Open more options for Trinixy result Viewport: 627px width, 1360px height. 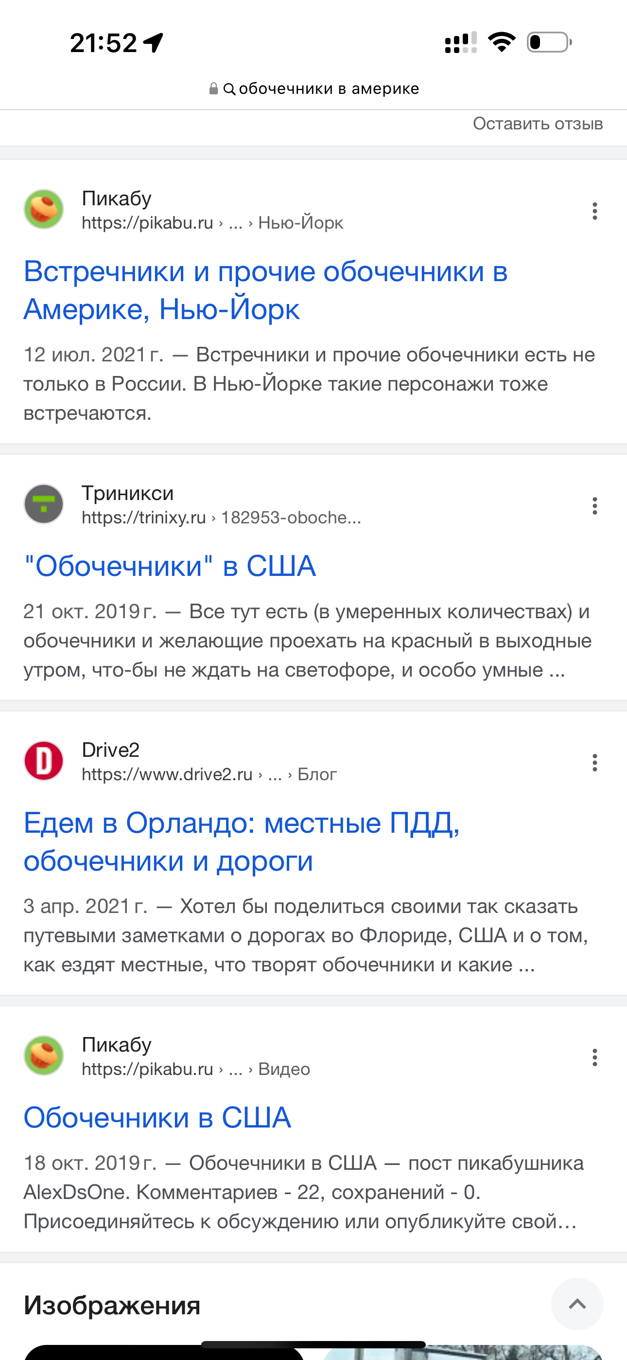(594, 506)
